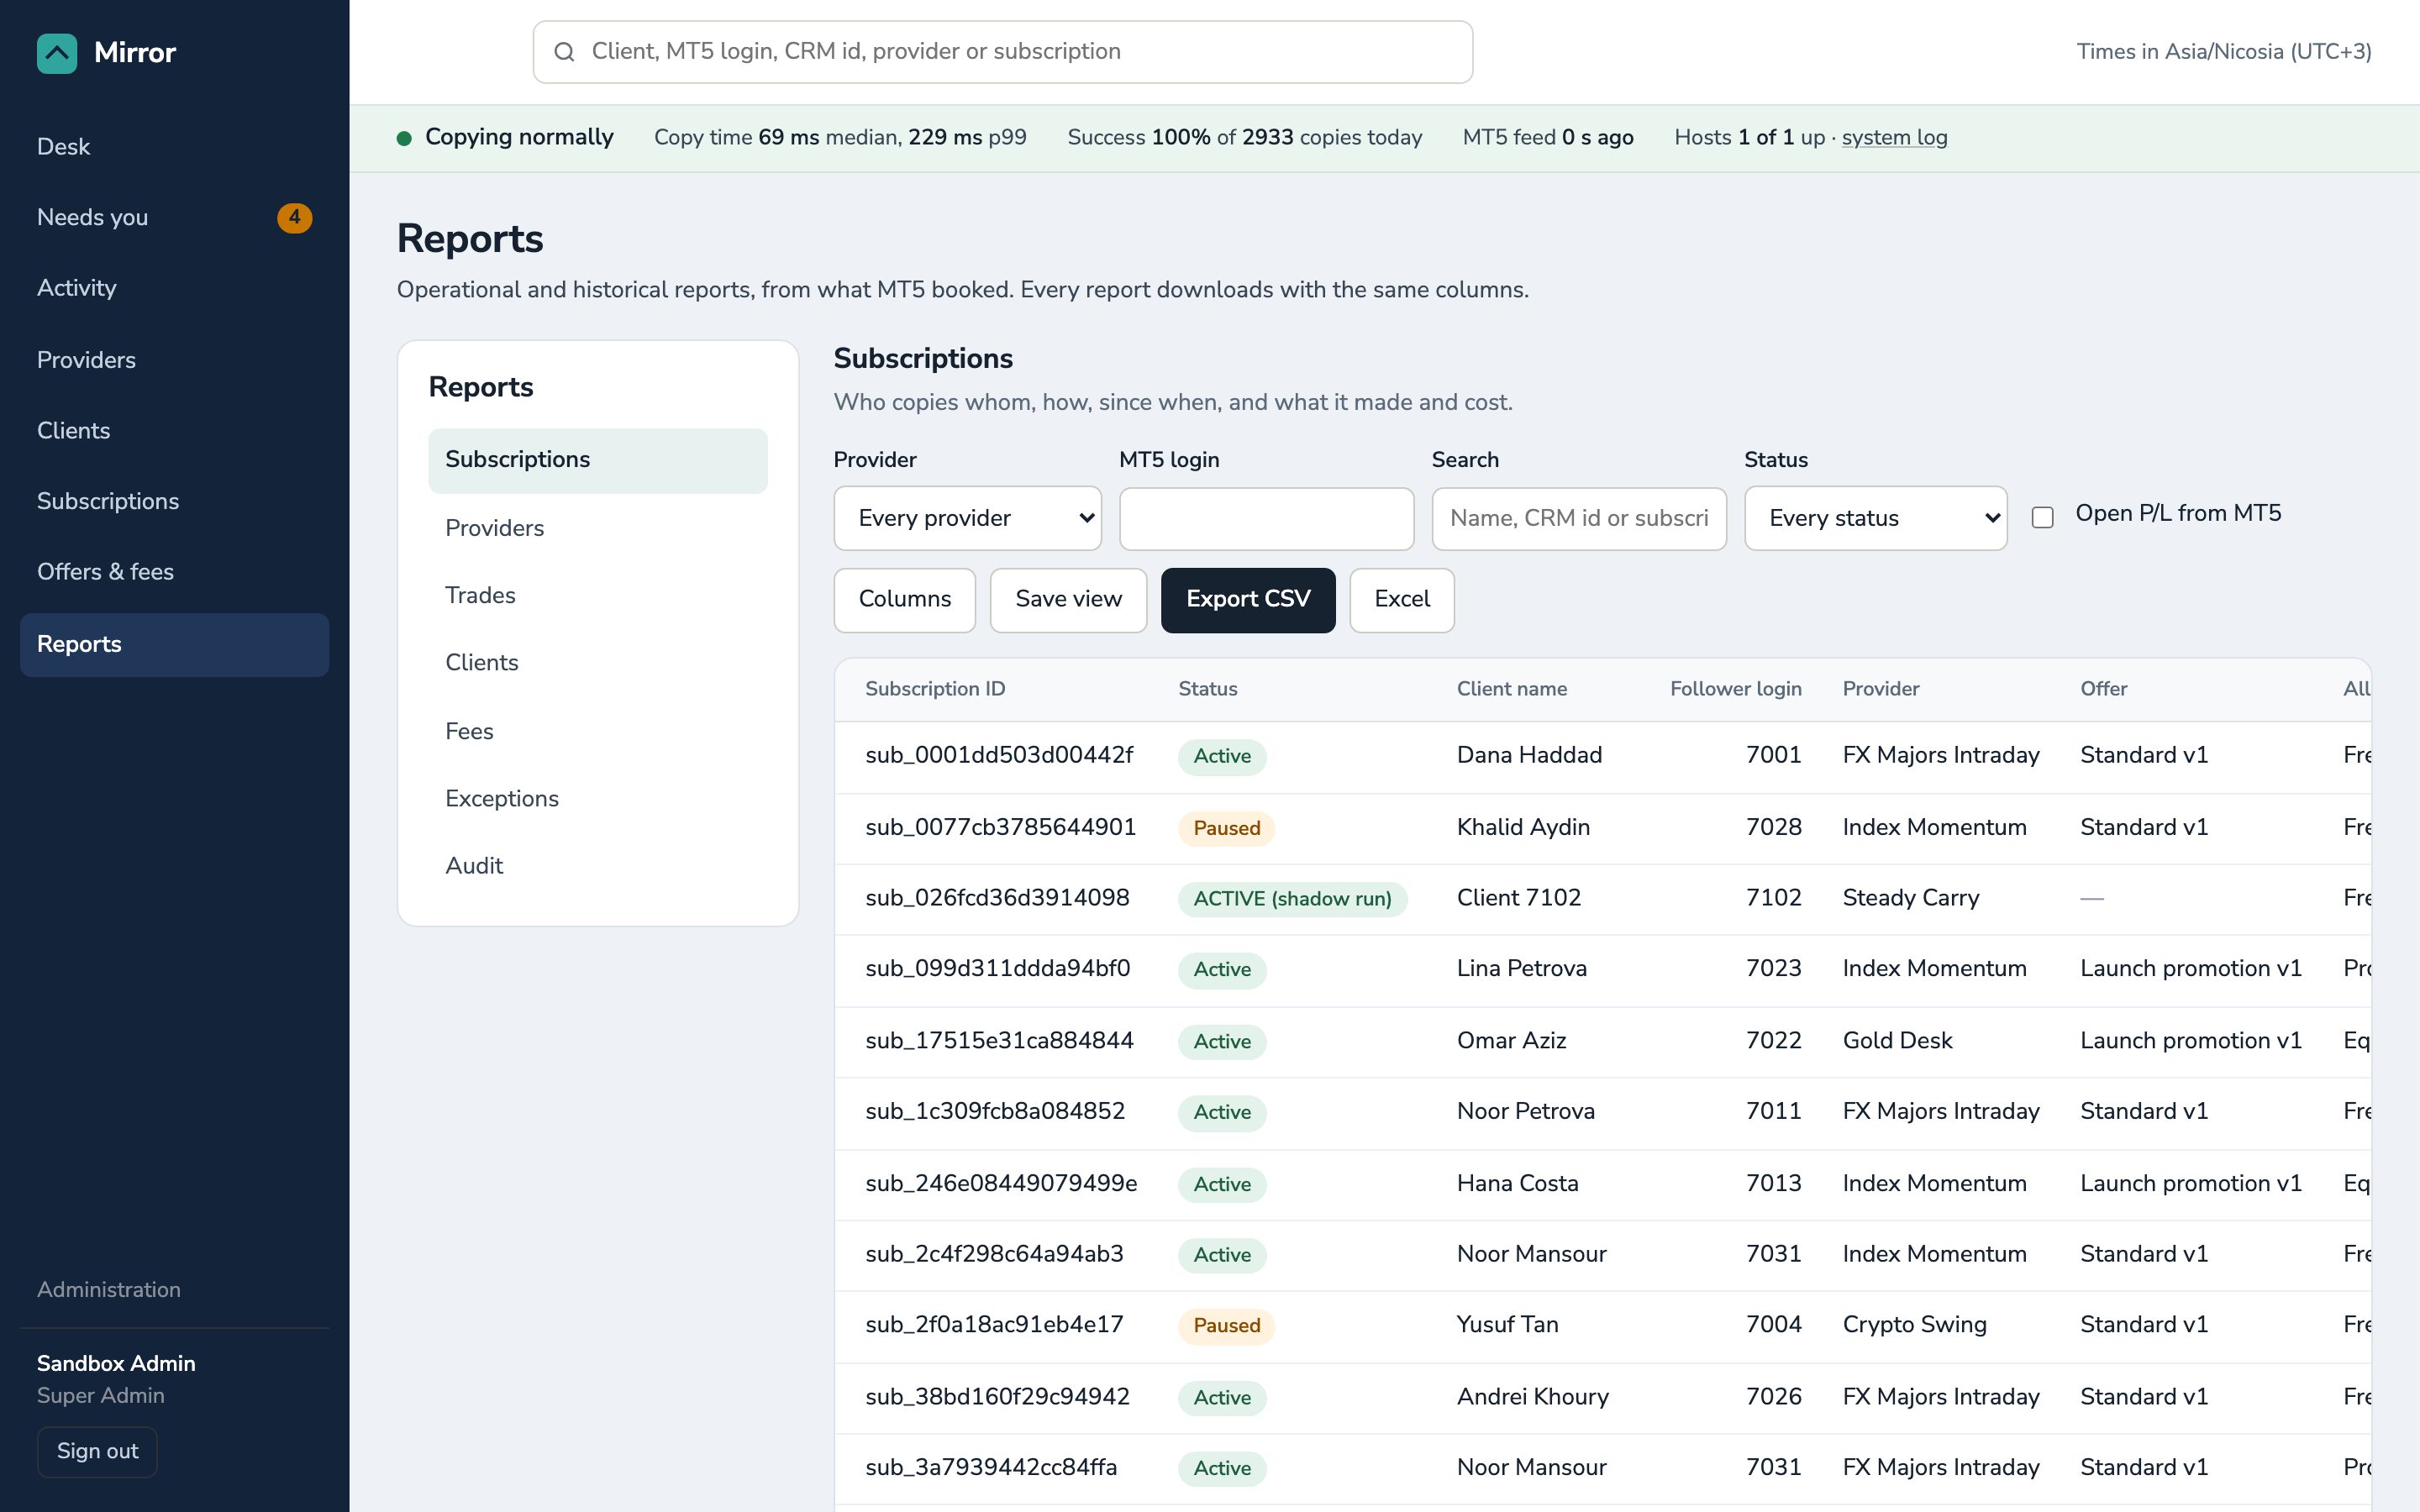
Task: Select the Trades report
Action: click(x=597, y=595)
